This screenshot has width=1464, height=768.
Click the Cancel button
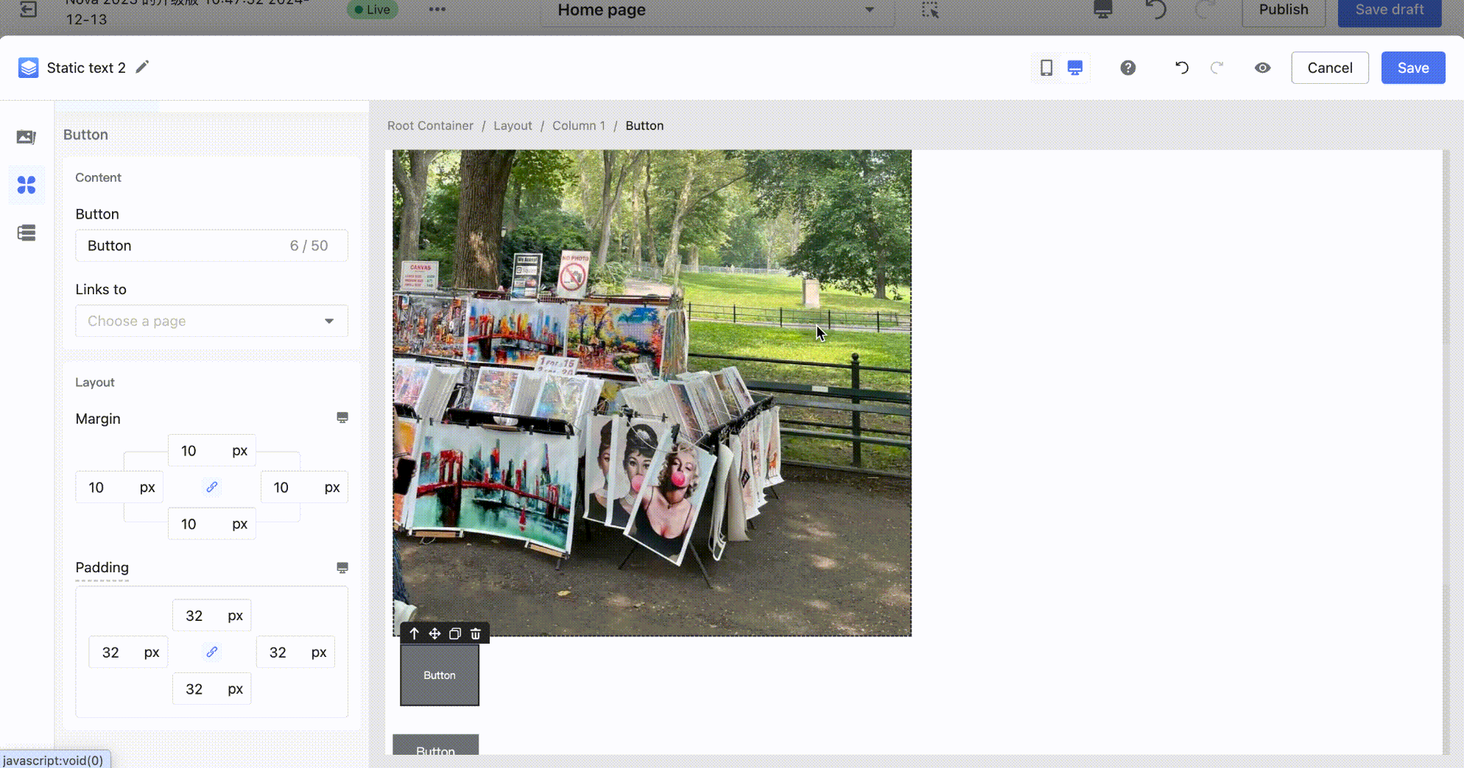pos(1329,68)
